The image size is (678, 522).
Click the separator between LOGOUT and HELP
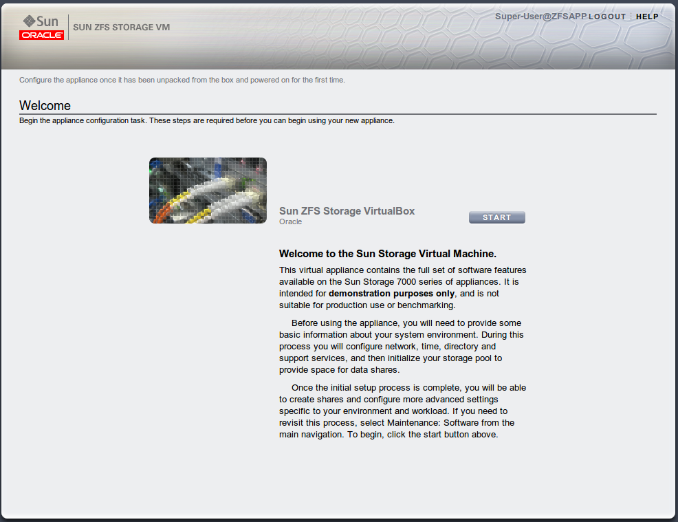629,17
